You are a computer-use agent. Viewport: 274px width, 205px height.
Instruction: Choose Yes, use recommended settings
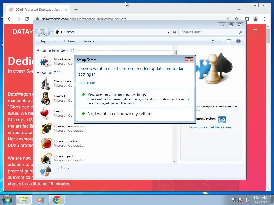point(135,98)
